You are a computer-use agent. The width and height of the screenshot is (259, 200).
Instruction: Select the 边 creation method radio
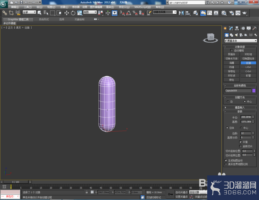point(228,101)
